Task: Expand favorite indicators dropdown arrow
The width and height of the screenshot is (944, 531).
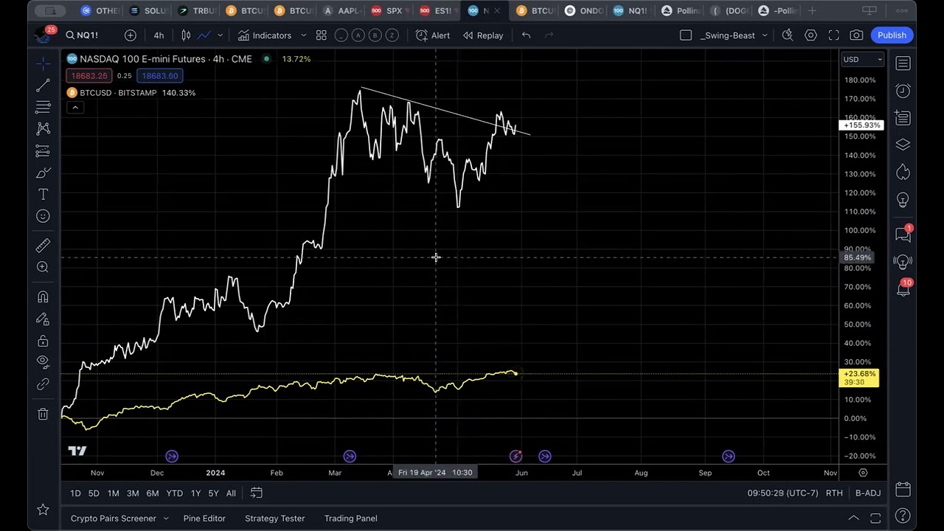Action: pyautogui.click(x=303, y=35)
